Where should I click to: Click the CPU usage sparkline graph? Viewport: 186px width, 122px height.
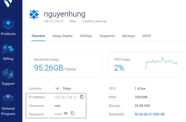point(161,63)
